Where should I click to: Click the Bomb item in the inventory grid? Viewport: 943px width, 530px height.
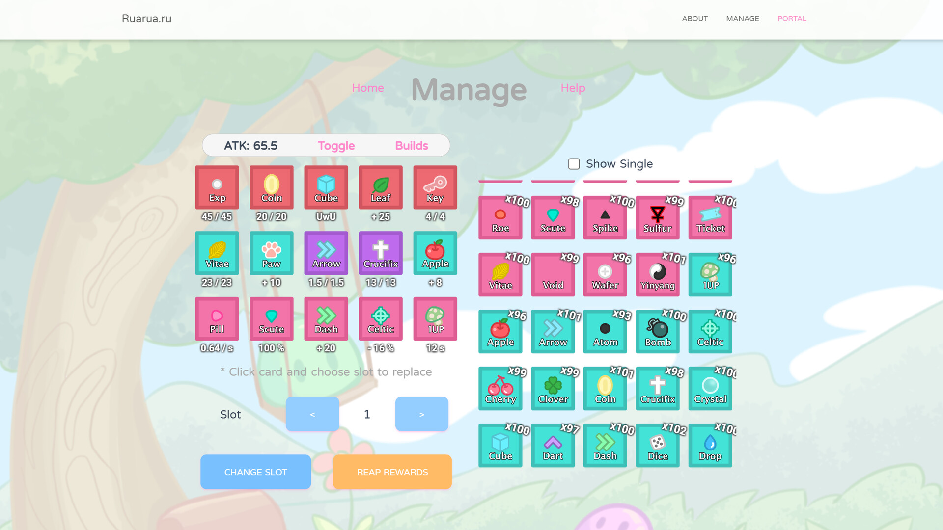[657, 331]
